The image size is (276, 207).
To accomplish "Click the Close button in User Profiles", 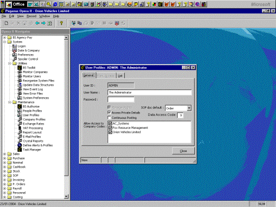I will (x=183, y=151).
